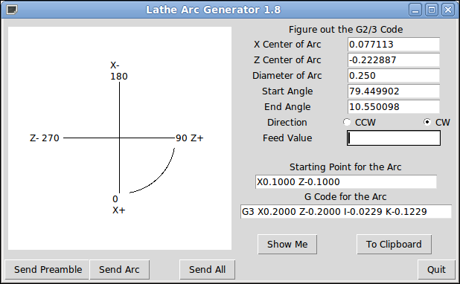This screenshot has height=284, width=460.
Task: Click the X Center of Arc field
Action: 394,45
